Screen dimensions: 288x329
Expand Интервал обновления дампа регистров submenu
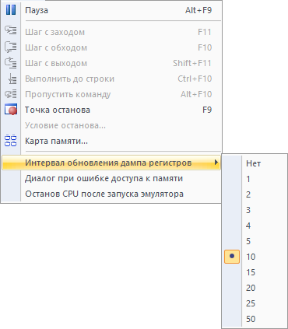(x=111, y=163)
